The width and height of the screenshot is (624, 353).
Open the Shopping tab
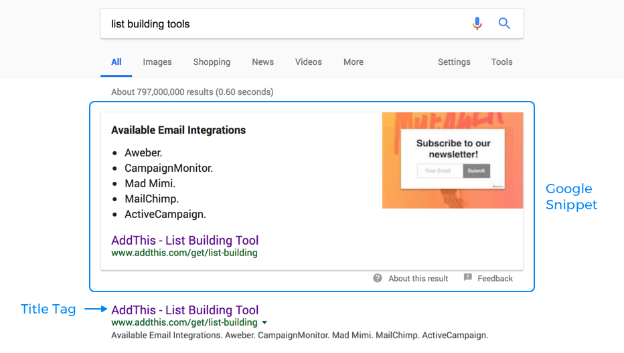click(212, 62)
